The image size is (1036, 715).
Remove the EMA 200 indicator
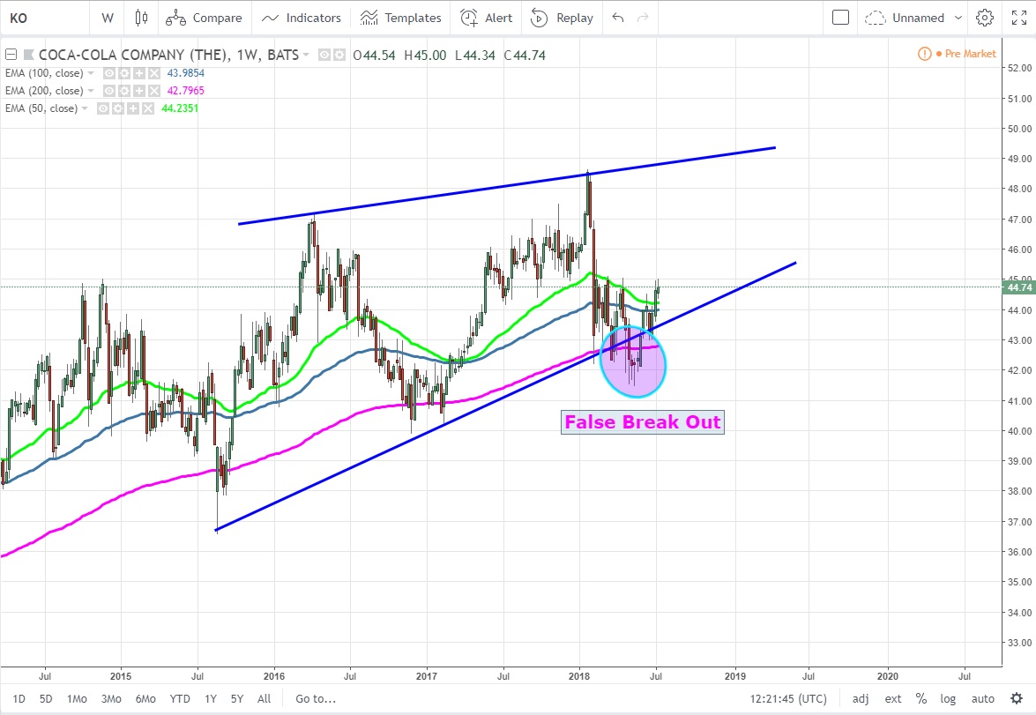click(154, 91)
